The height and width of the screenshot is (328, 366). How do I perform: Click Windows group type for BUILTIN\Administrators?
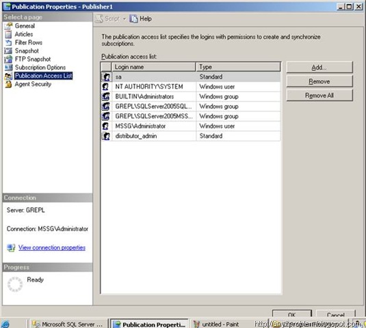pos(238,96)
